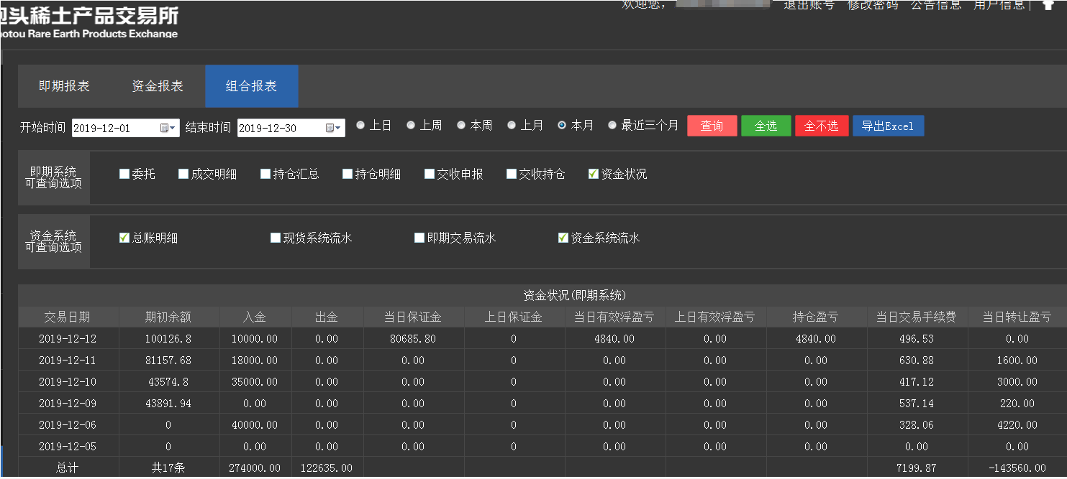The image size is (1067, 479).
Task: Switch to the 即期报表 tab
Action: tap(64, 86)
